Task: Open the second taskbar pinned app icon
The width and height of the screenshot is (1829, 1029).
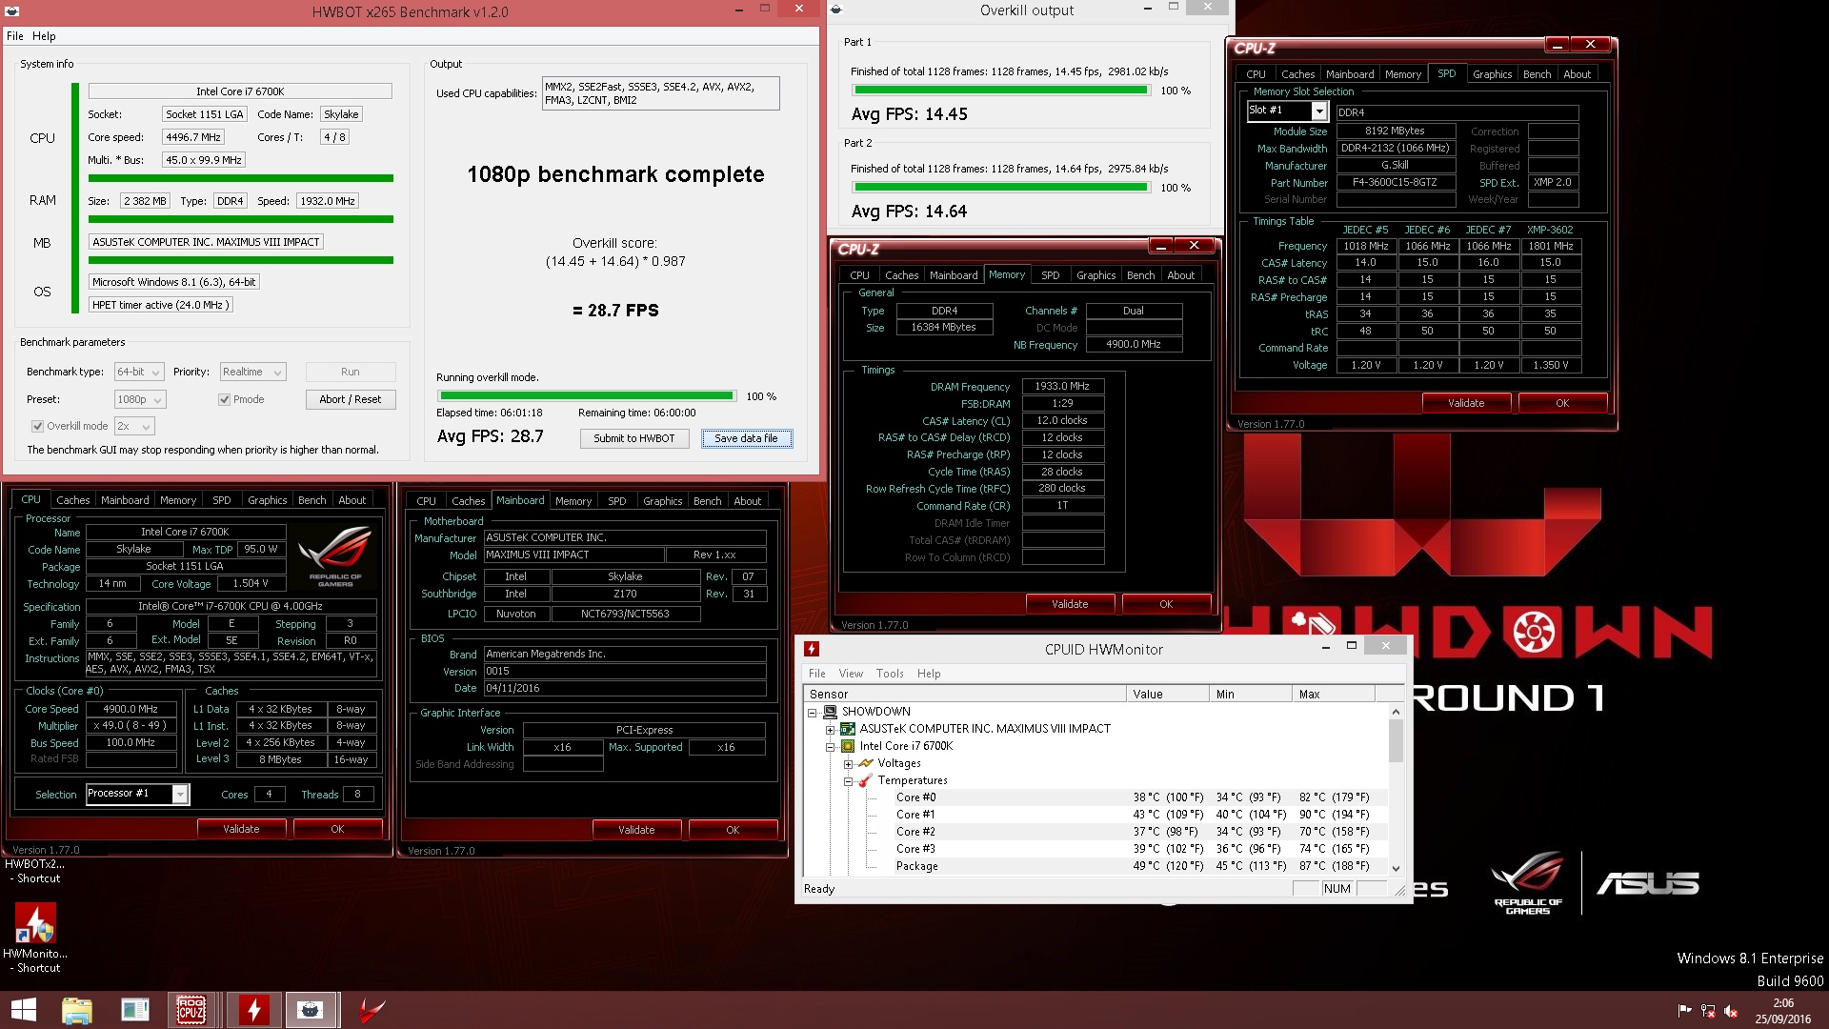Action: click(x=135, y=1010)
